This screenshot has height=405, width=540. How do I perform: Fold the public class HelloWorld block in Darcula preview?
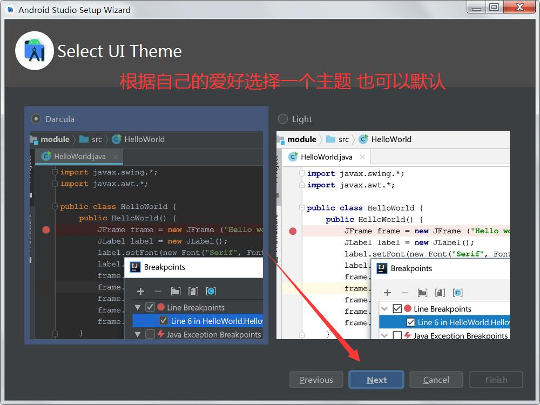tap(55, 207)
